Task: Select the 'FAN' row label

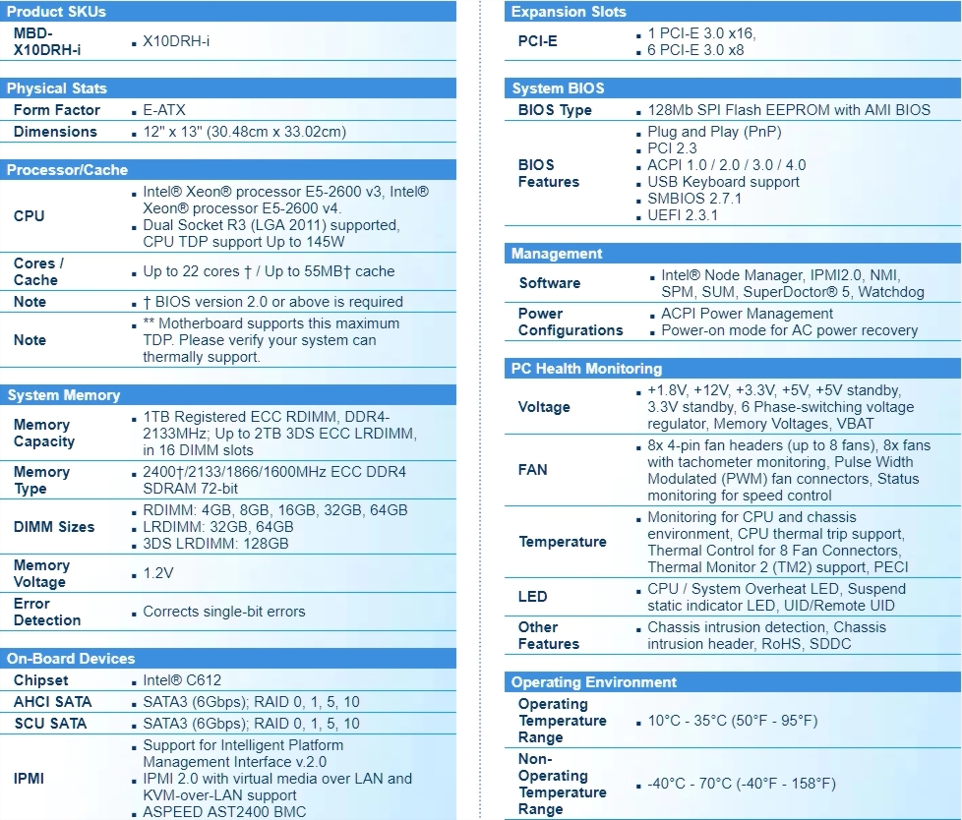Action: click(532, 470)
